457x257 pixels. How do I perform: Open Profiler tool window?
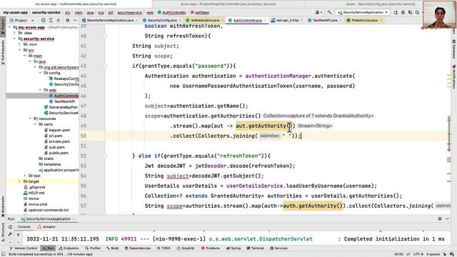coord(93,248)
